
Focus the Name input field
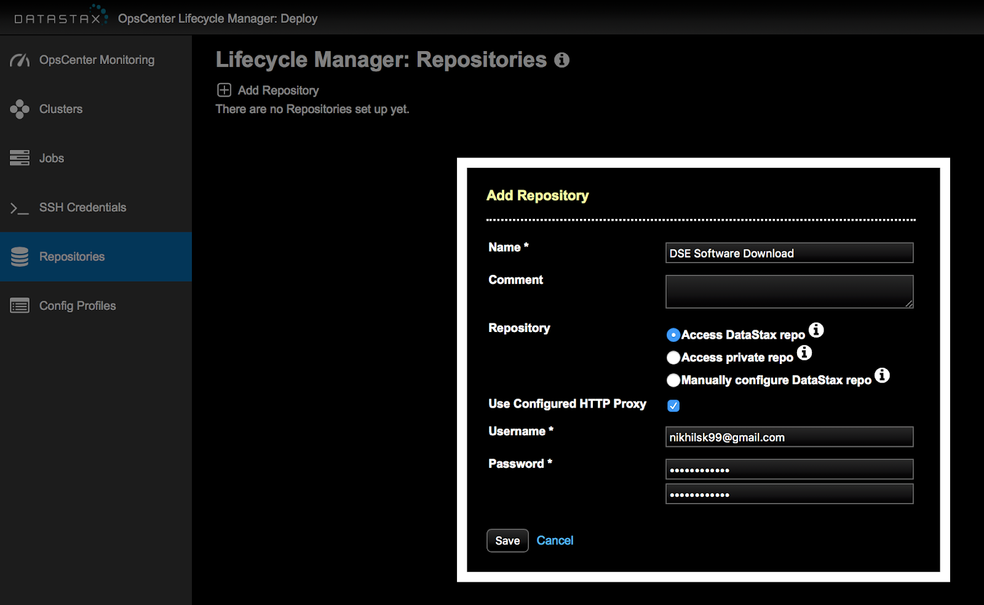click(x=790, y=253)
